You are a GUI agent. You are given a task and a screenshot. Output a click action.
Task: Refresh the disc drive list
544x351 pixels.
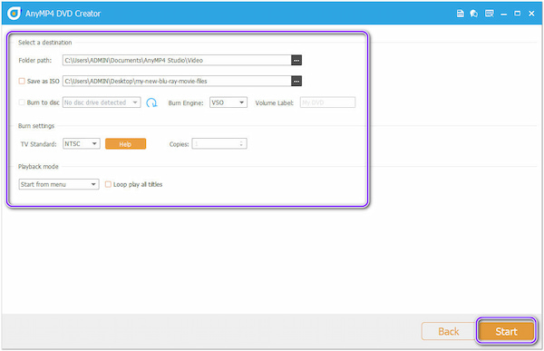(x=151, y=102)
